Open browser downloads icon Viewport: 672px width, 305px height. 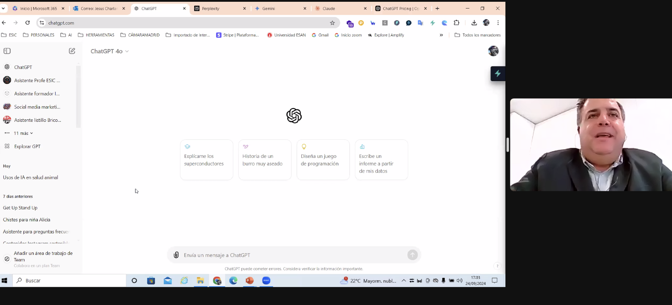tap(474, 23)
